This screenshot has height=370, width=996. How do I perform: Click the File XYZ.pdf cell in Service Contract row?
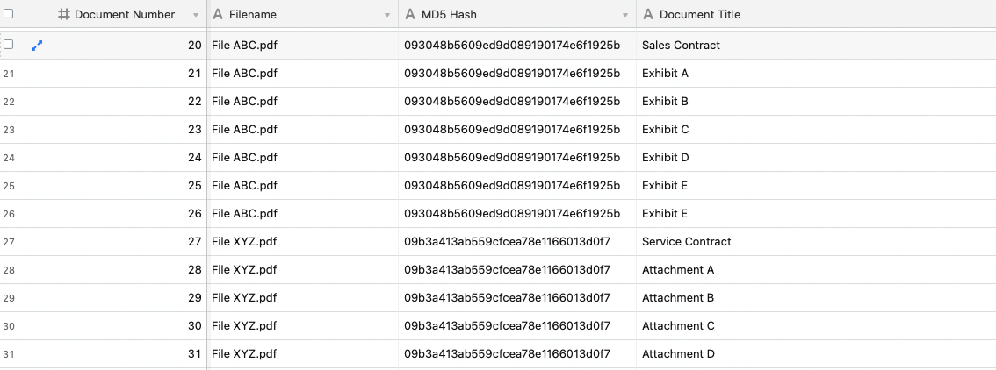click(x=303, y=241)
